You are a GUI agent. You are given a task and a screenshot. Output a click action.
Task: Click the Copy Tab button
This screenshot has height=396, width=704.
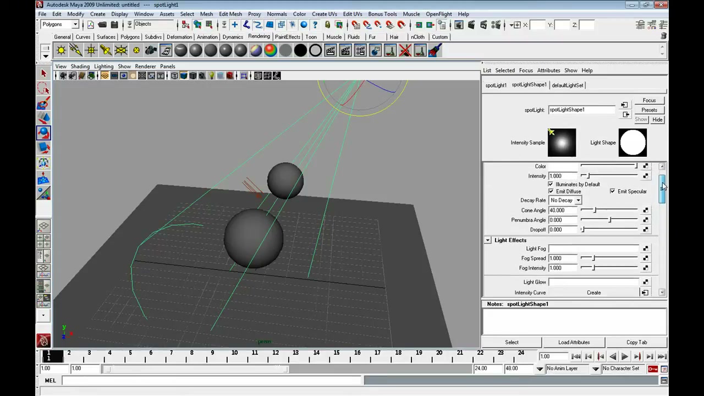pyautogui.click(x=636, y=342)
